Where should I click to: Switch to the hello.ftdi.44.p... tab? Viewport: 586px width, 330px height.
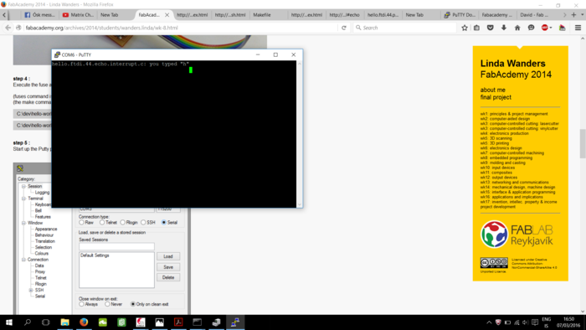pyautogui.click(x=383, y=15)
